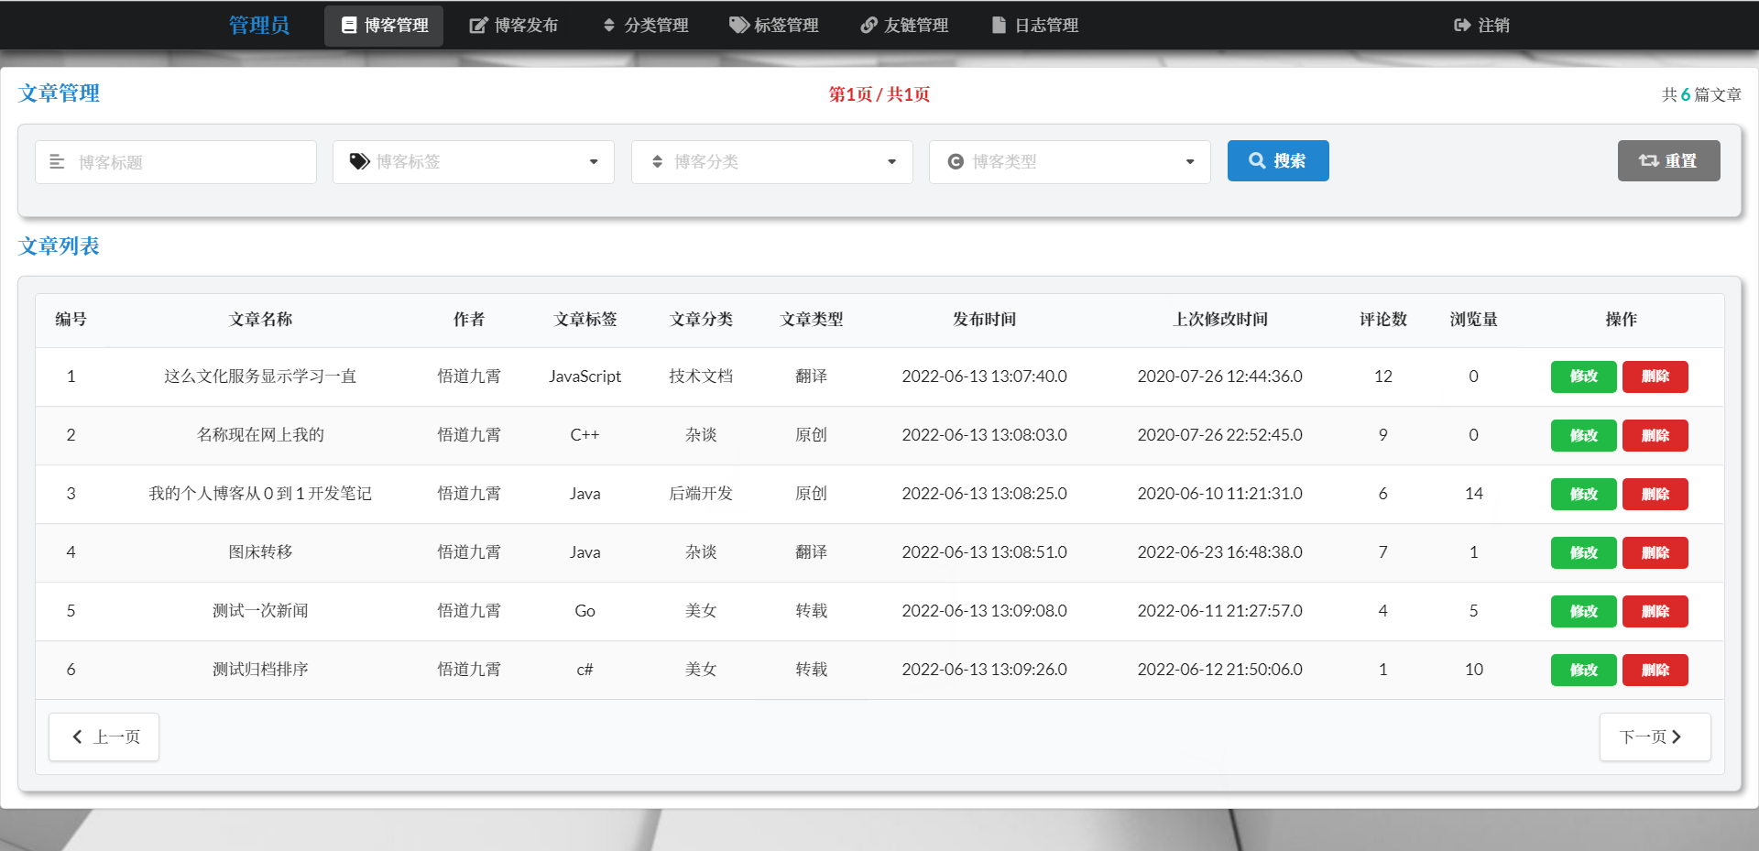
Task: Open the 博客分类 dropdown arrow
Action: [891, 162]
